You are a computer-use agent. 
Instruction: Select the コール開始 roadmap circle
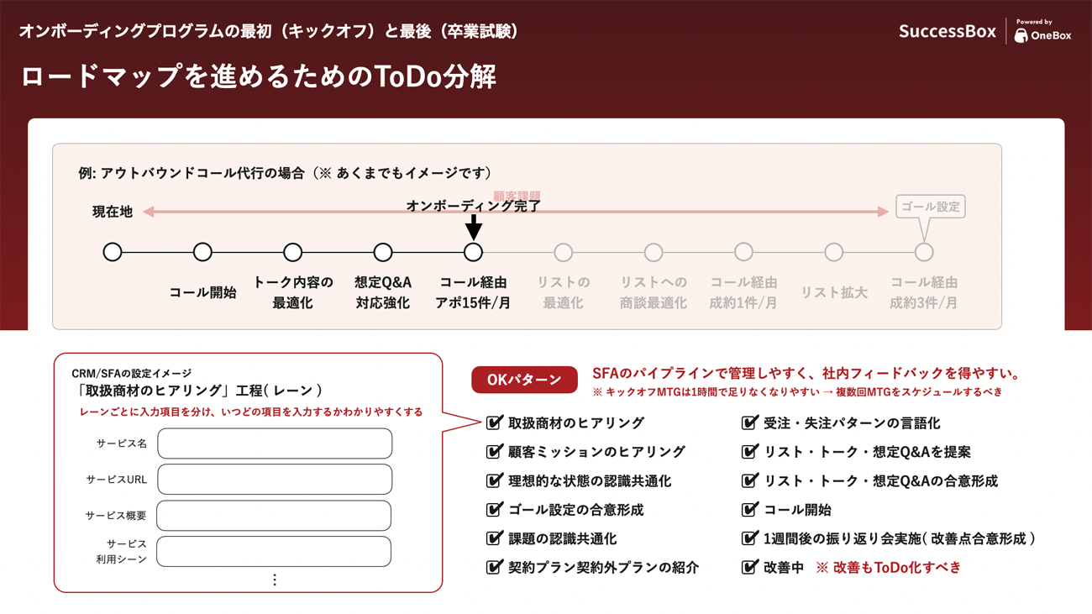(202, 252)
